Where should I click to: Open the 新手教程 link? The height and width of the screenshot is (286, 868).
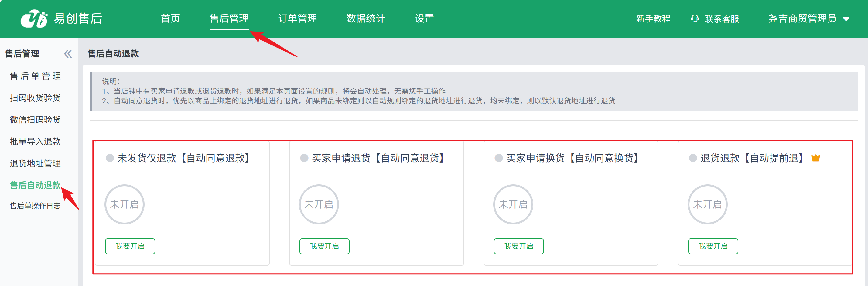click(x=653, y=19)
